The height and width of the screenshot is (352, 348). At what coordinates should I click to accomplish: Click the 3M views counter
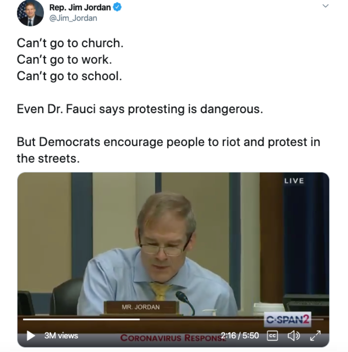[61, 336]
